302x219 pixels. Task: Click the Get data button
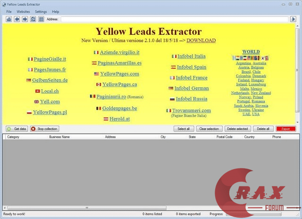(x=17, y=129)
